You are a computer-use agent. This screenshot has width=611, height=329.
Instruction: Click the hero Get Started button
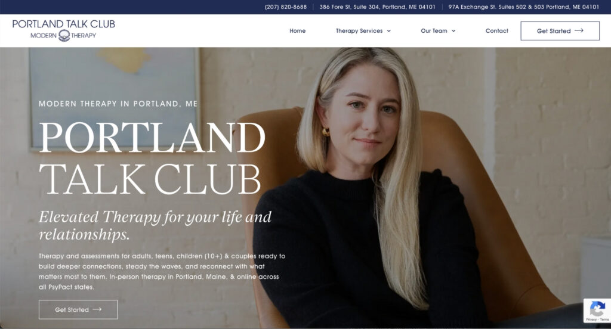point(78,309)
